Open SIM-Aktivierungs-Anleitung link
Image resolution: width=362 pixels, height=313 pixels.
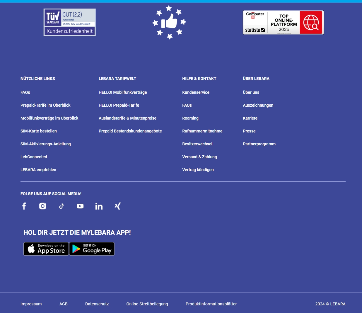pyautogui.click(x=46, y=144)
